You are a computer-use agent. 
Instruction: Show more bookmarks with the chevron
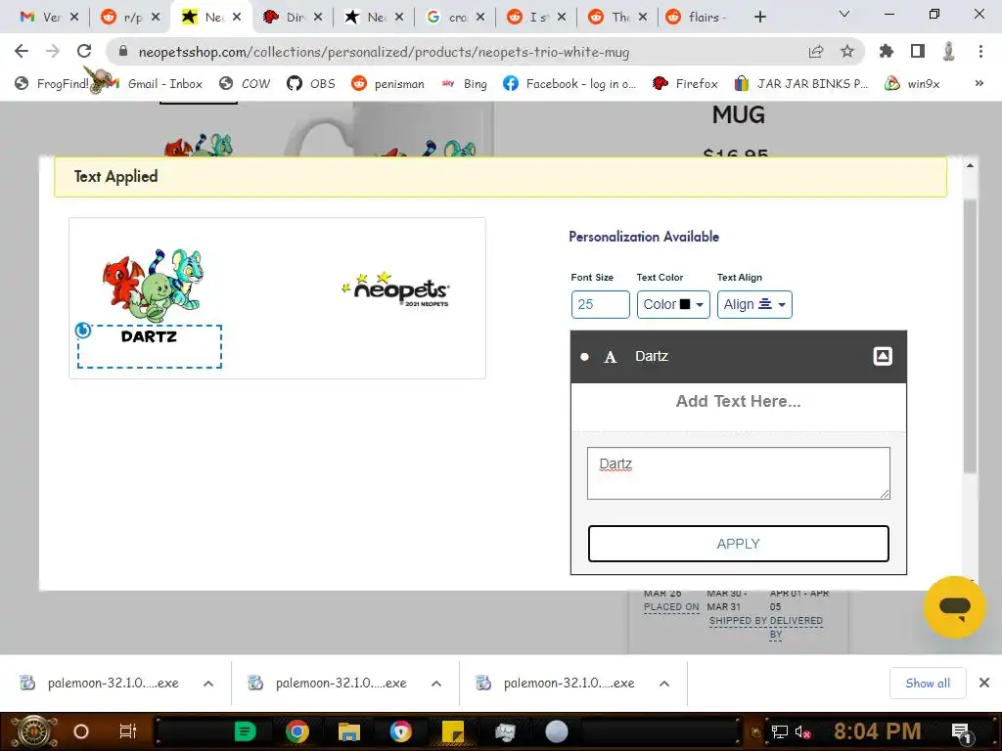point(979,84)
